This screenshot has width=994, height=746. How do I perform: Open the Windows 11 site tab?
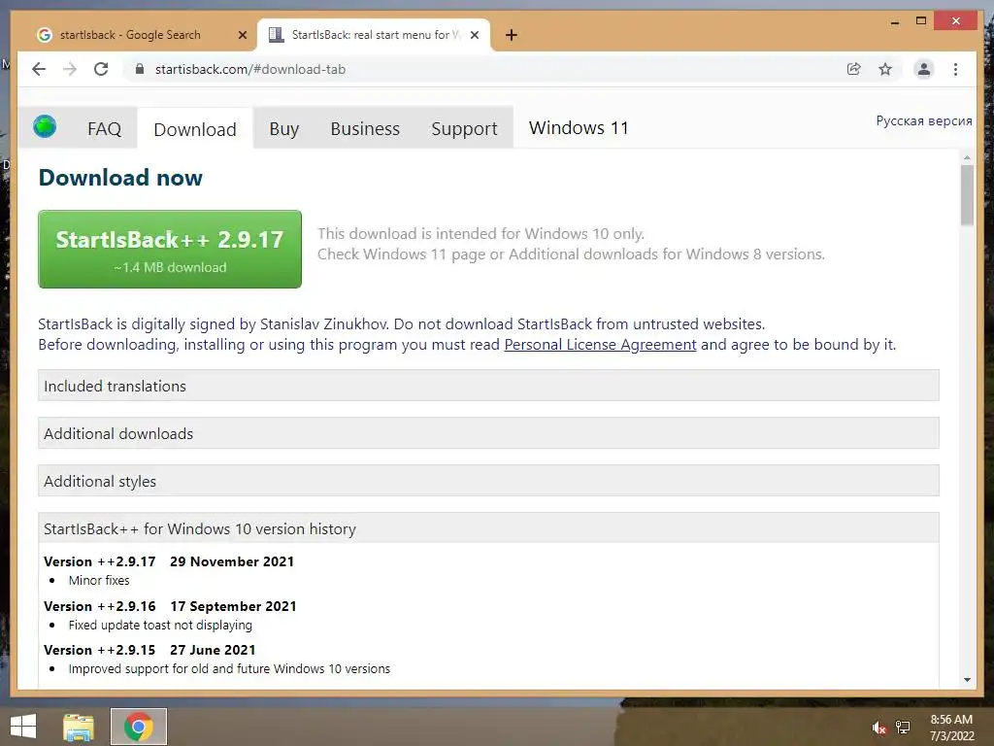click(579, 128)
